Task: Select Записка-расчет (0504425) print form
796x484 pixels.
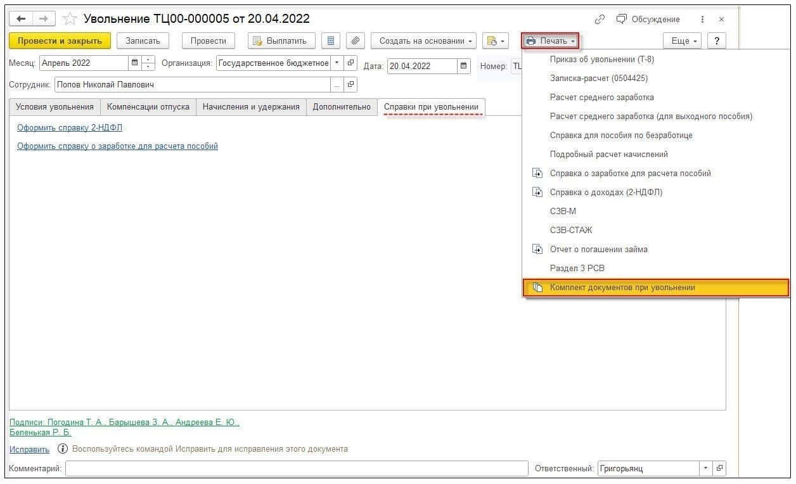Action: [x=656, y=79]
